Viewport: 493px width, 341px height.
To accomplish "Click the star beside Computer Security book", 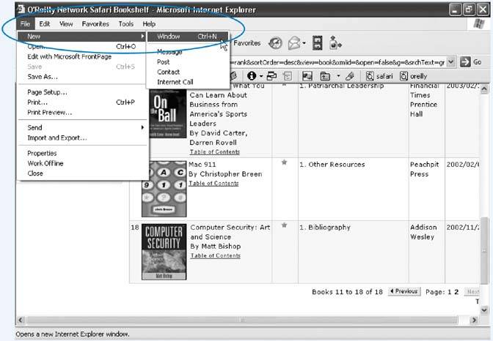I will (x=284, y=225).
